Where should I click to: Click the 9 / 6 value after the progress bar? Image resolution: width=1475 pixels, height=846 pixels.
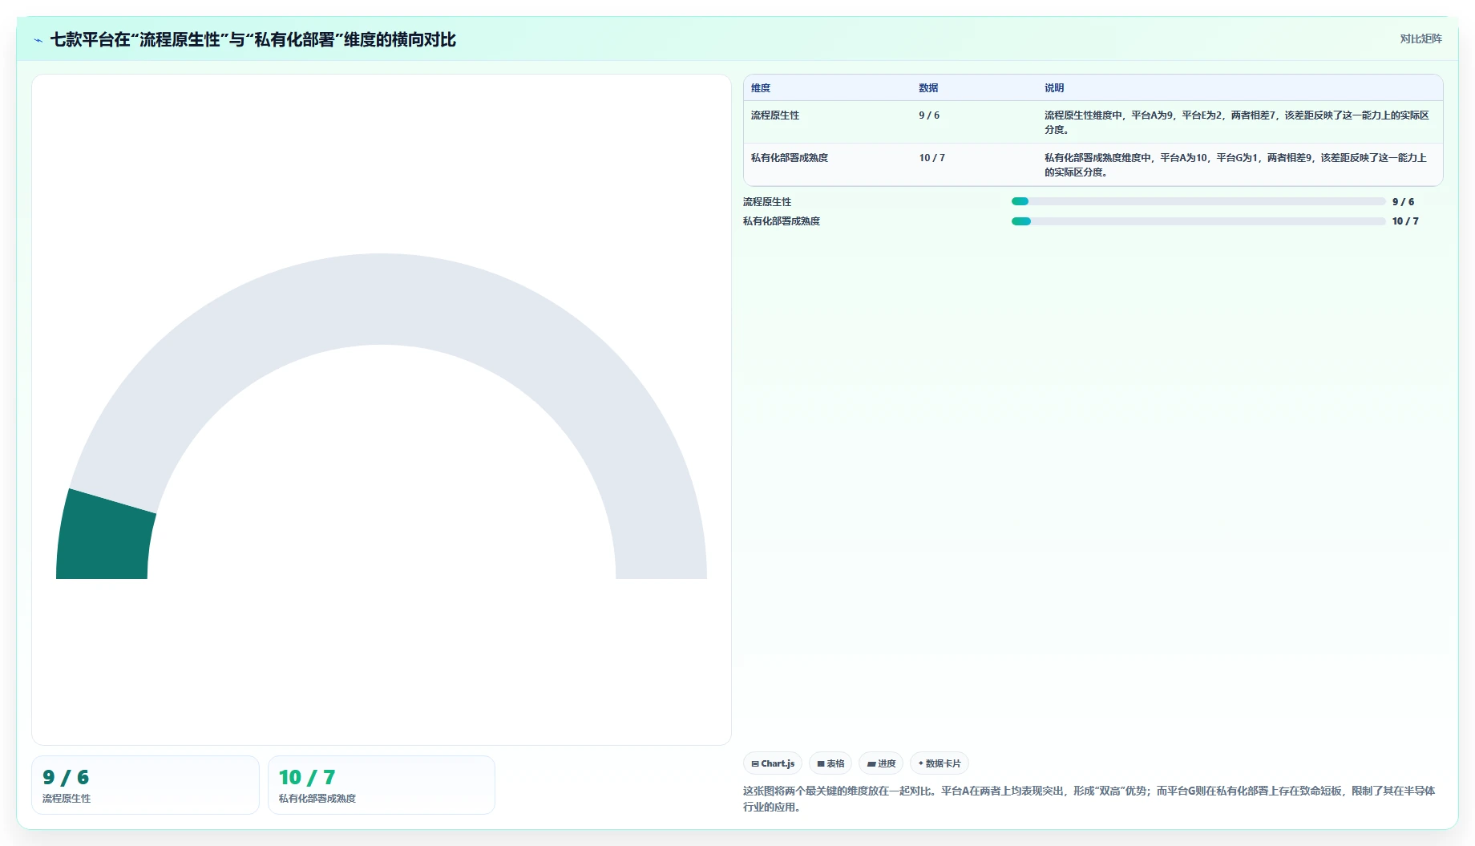tap(1403, 202)
